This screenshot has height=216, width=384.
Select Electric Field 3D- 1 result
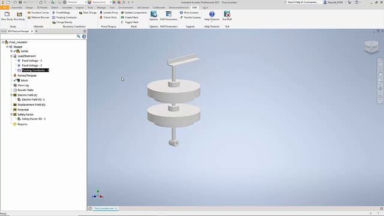[33, 100]
